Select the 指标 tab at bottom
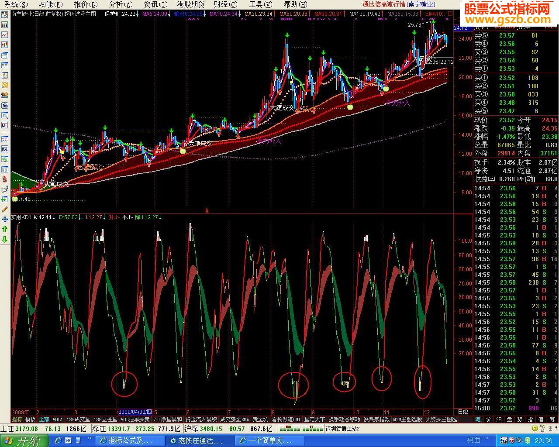Viewport: 559px width, 447px height. [x=17, y=419]
